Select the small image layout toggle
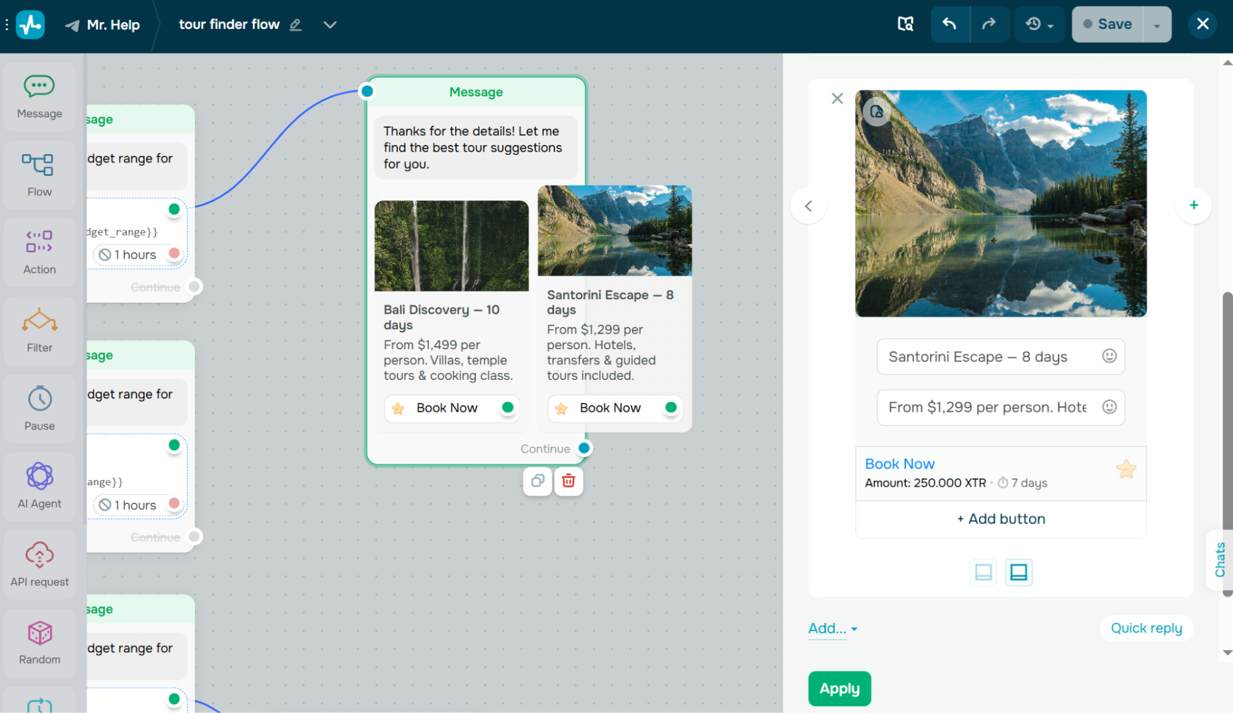The height and width of the screenshot is (713, 1233). click(x=983, y=572)
